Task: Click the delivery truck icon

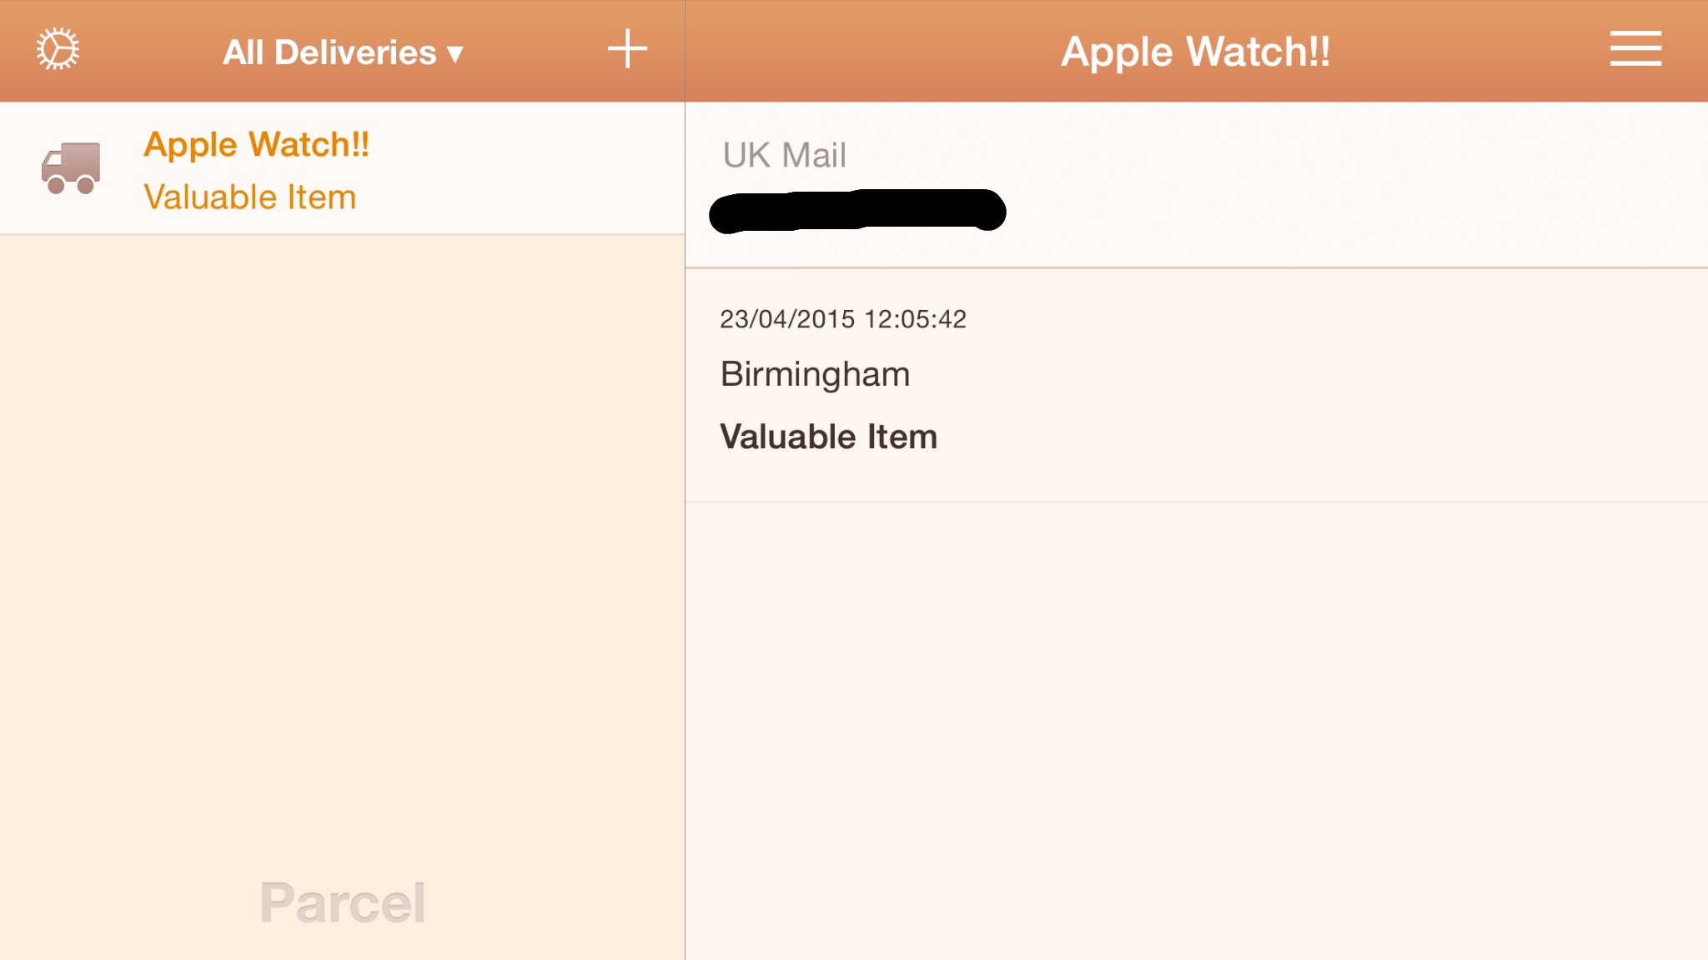Action: [x=71, y=168]
